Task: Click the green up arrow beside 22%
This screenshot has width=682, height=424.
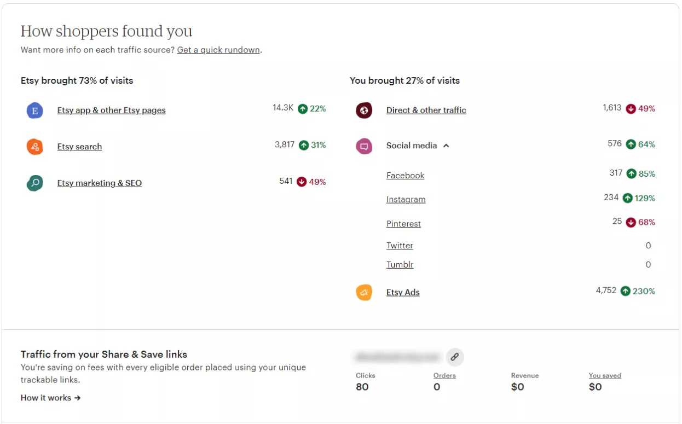Action: click(303, 109)
